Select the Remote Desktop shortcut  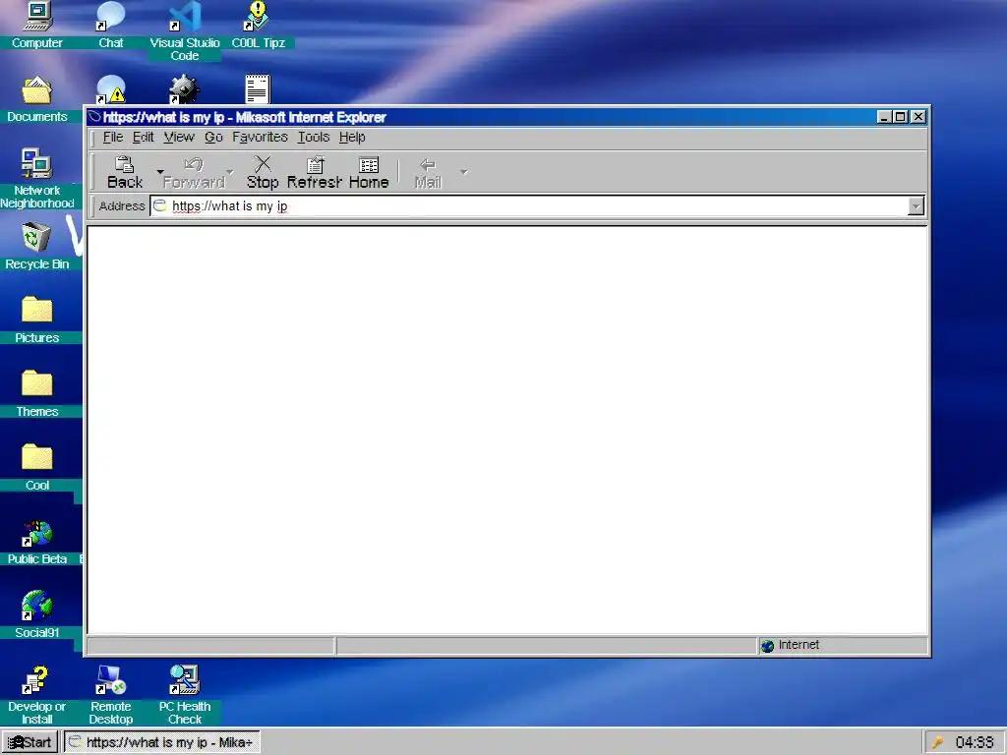pyautogui.click(x=110, y=695)
